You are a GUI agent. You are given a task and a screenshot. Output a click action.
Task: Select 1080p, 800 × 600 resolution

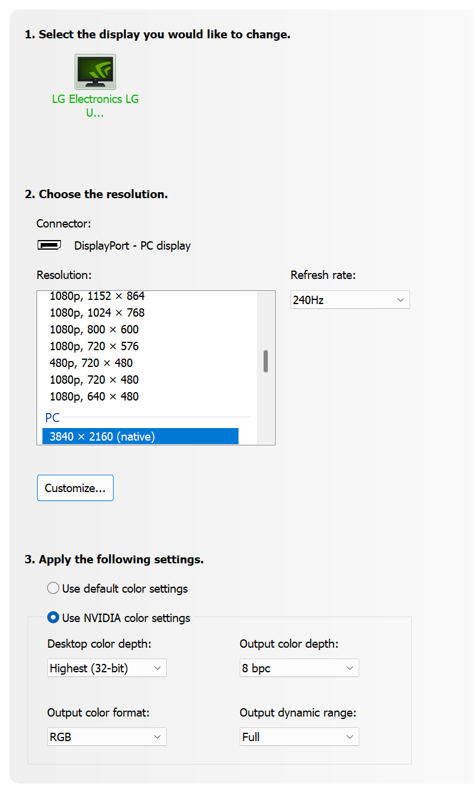[x=94, y=329]
